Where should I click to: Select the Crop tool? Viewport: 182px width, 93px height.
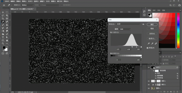(3, 19)
